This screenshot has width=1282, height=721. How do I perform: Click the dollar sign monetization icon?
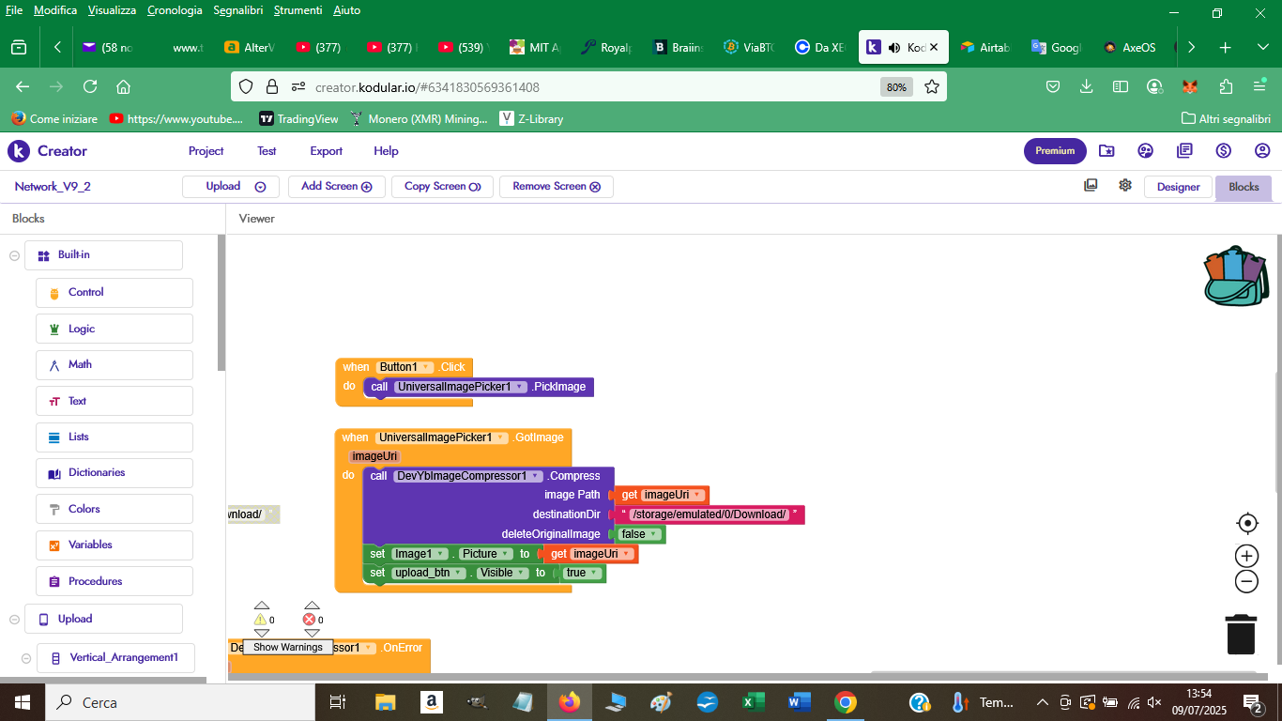coord(1223,150)
